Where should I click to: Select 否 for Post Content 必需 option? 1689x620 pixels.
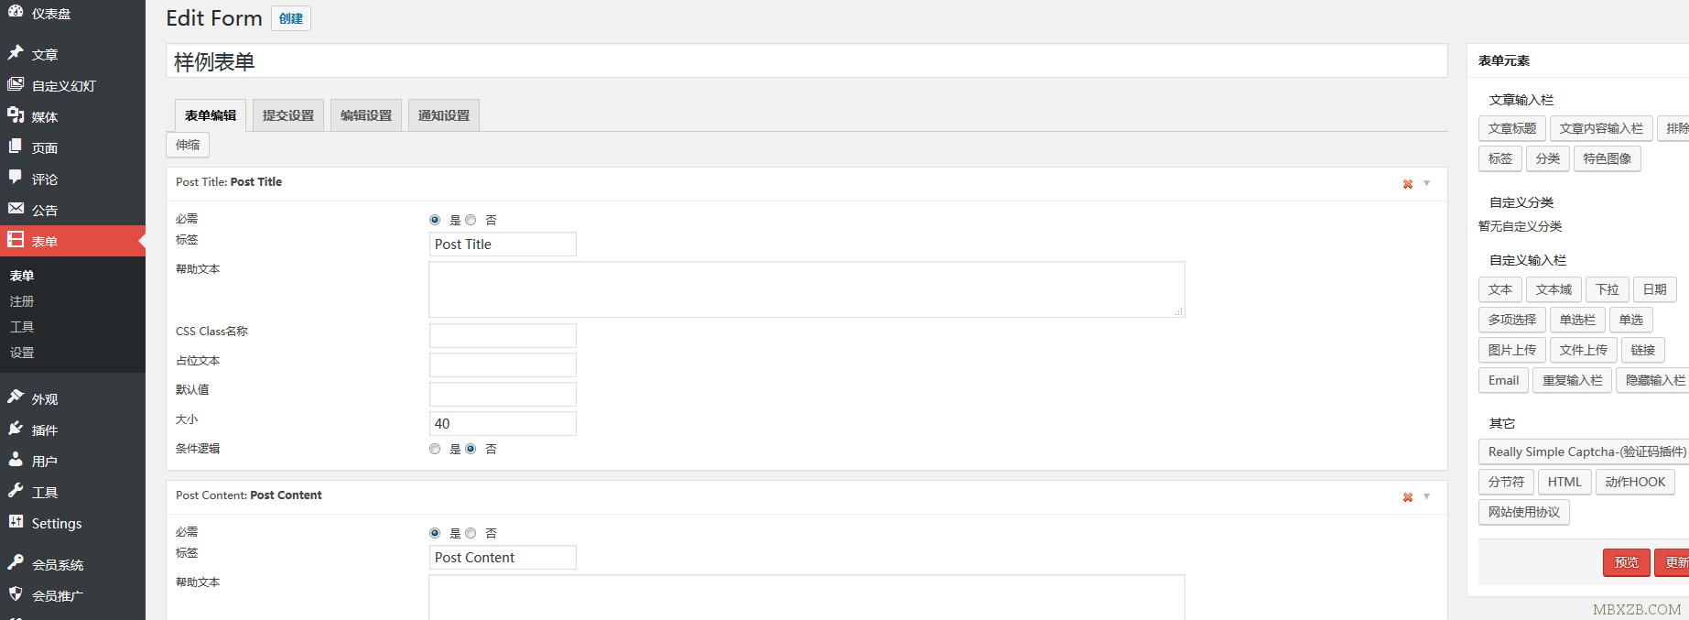click(x=471, y=532)
